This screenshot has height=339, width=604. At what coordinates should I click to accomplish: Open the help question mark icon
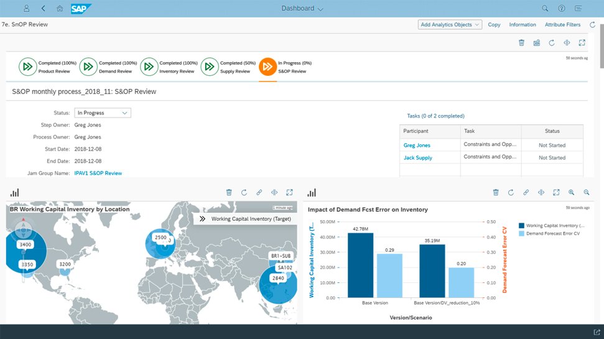562,9
